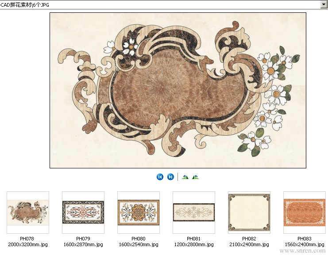Click filename PH081 1200x2800mm.jpg
This screenshot has width=328, height=255.
[x=194, y=242]
